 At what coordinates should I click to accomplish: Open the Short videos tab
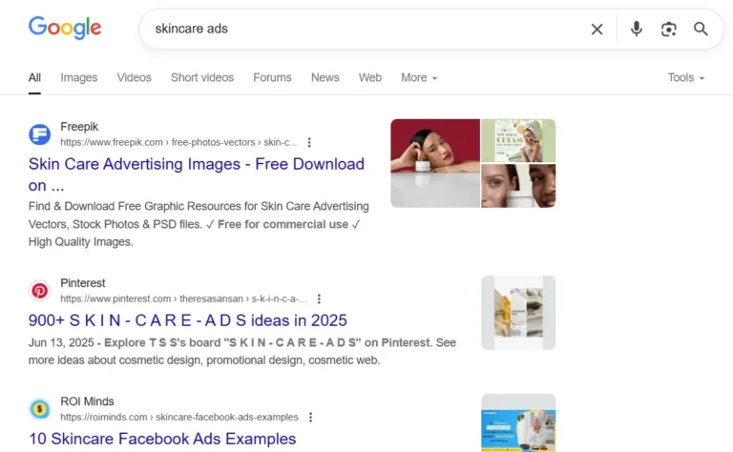click(x=202, y=77)
